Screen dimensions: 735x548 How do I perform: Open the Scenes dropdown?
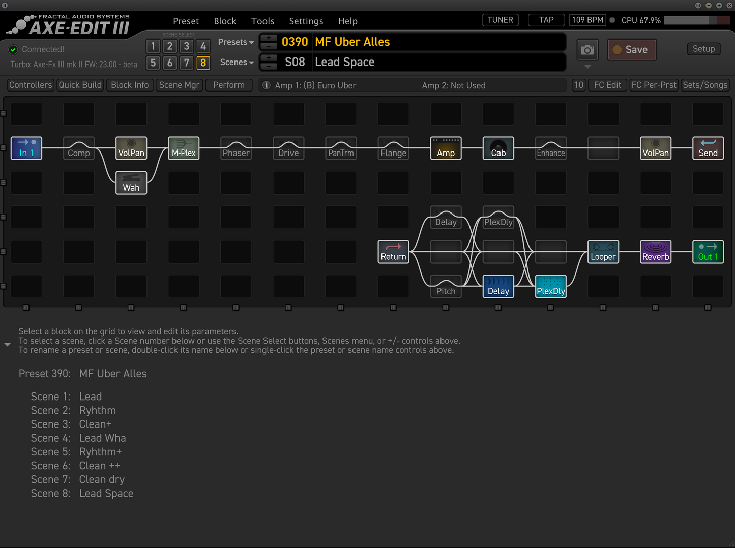point(236,62)
